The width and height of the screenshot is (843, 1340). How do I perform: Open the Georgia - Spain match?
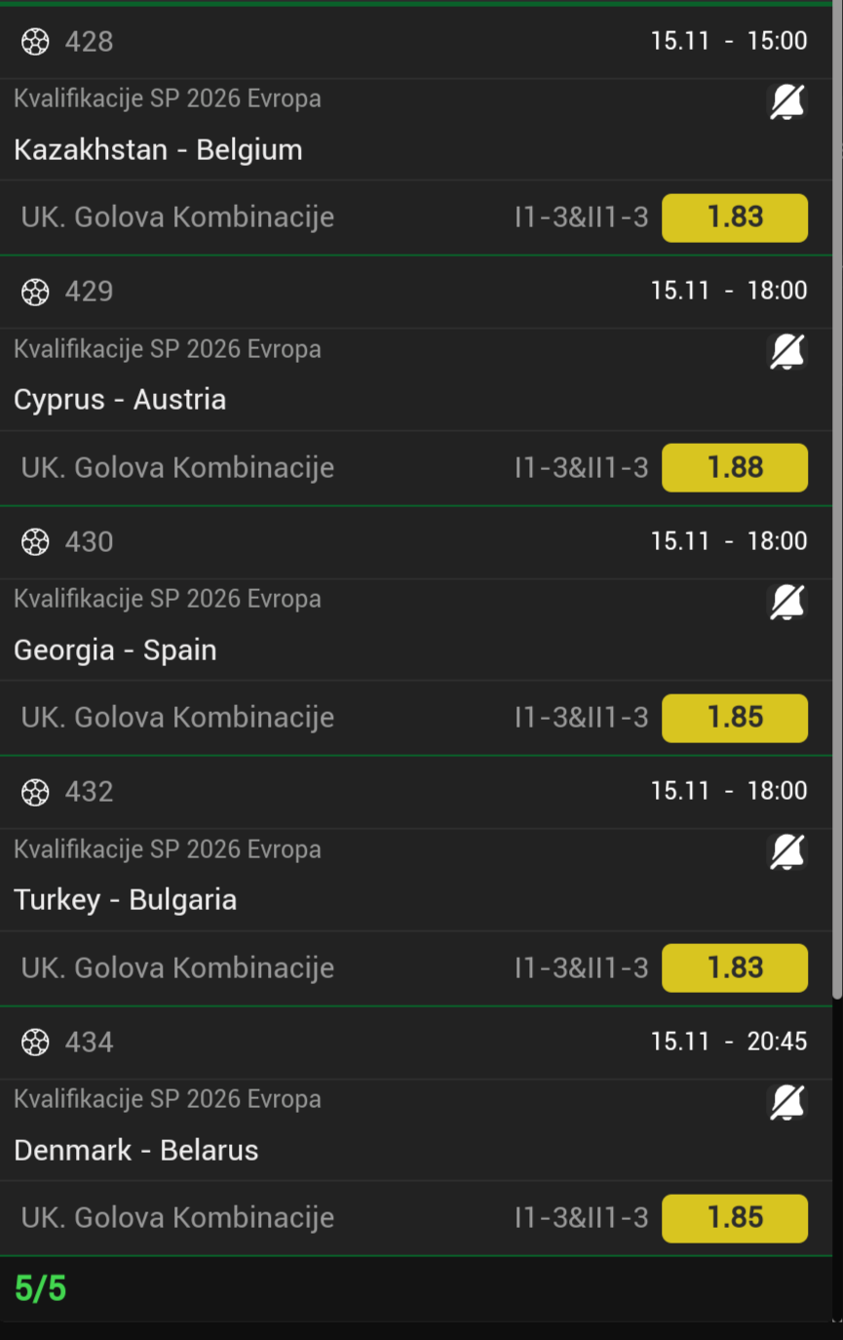click(115, 650)
